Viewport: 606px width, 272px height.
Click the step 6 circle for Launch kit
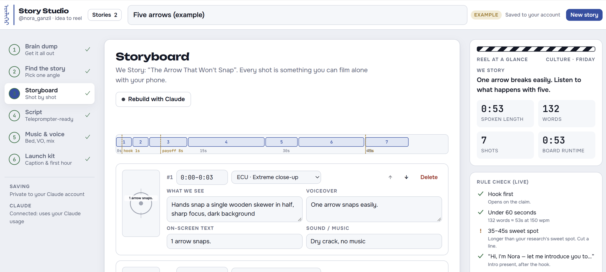click(x=14, y=159)
